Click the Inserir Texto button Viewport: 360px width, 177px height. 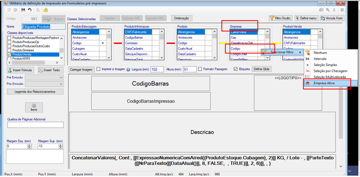(x=50, y=70)
